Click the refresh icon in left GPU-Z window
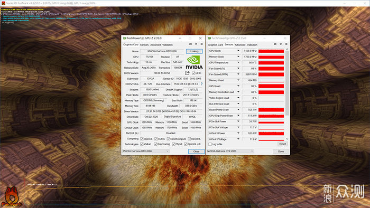The width and height of the screenshot is (370, 208). pos(196,44)
